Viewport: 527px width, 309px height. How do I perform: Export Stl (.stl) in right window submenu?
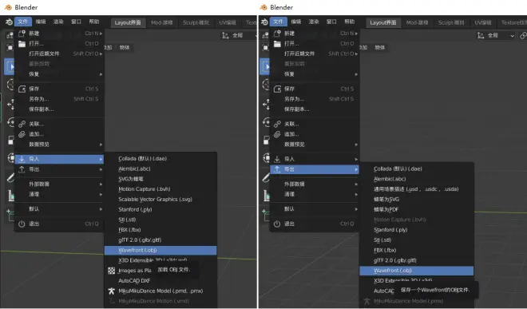(x=417, y=240)
